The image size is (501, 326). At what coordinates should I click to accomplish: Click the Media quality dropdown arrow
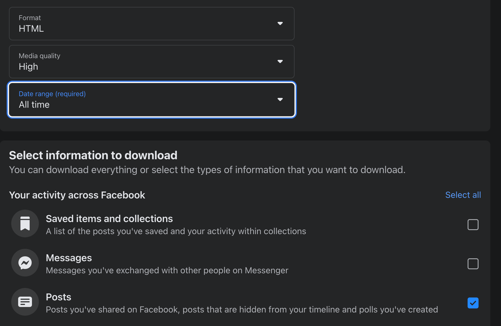point(280,61)
